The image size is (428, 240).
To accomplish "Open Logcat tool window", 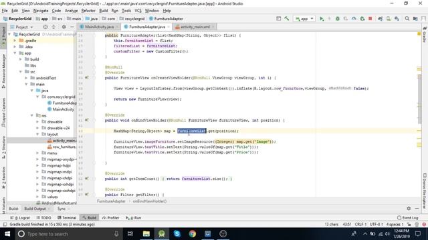I will pos(20,218).
